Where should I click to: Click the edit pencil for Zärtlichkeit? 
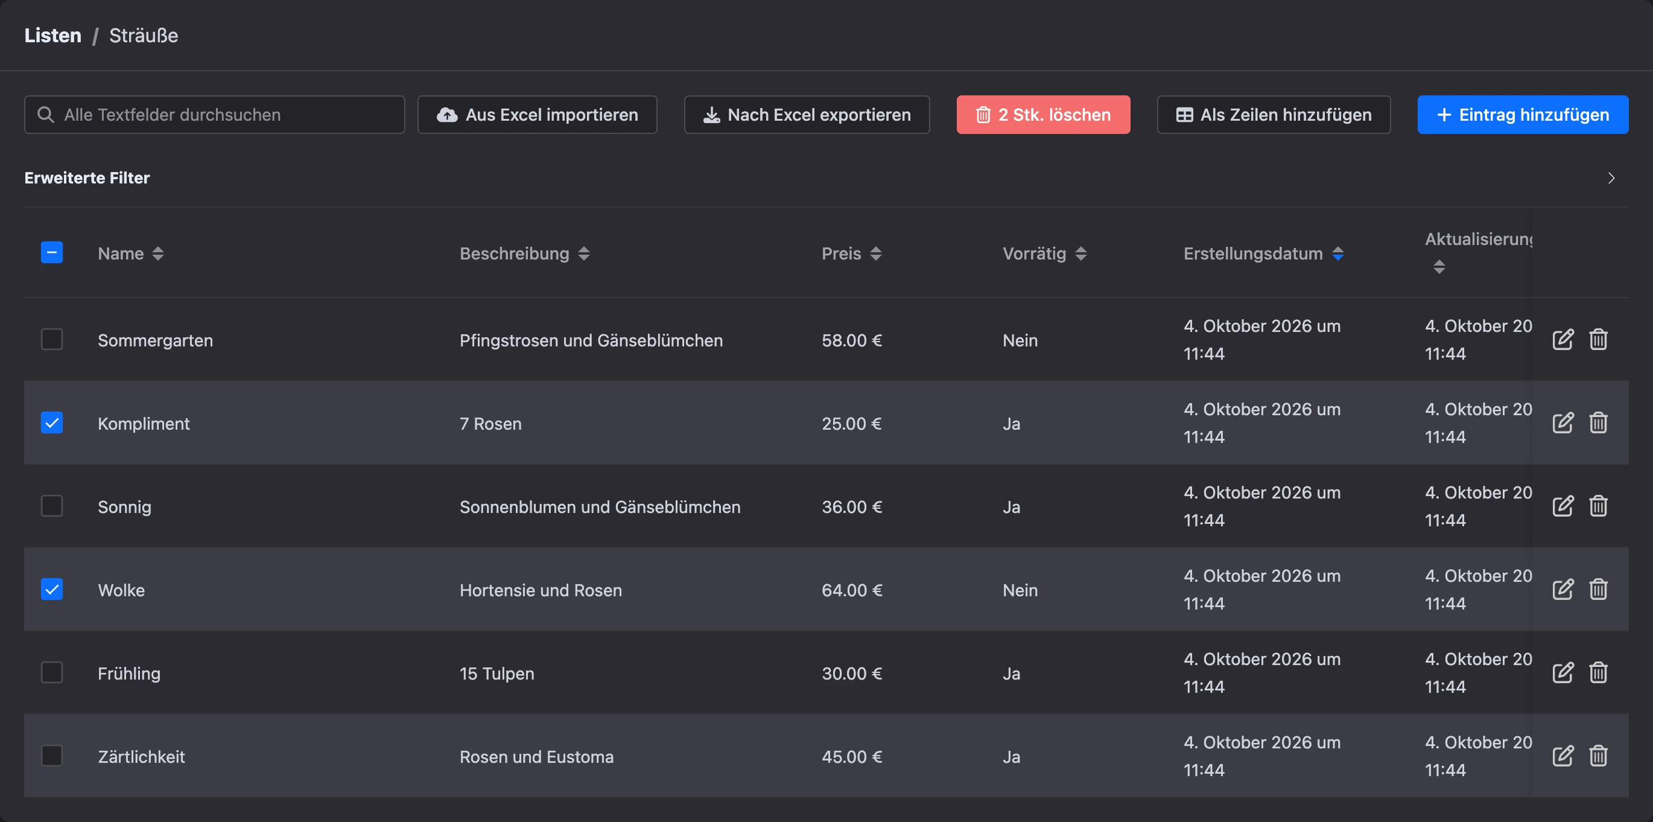click(1563, 756)
